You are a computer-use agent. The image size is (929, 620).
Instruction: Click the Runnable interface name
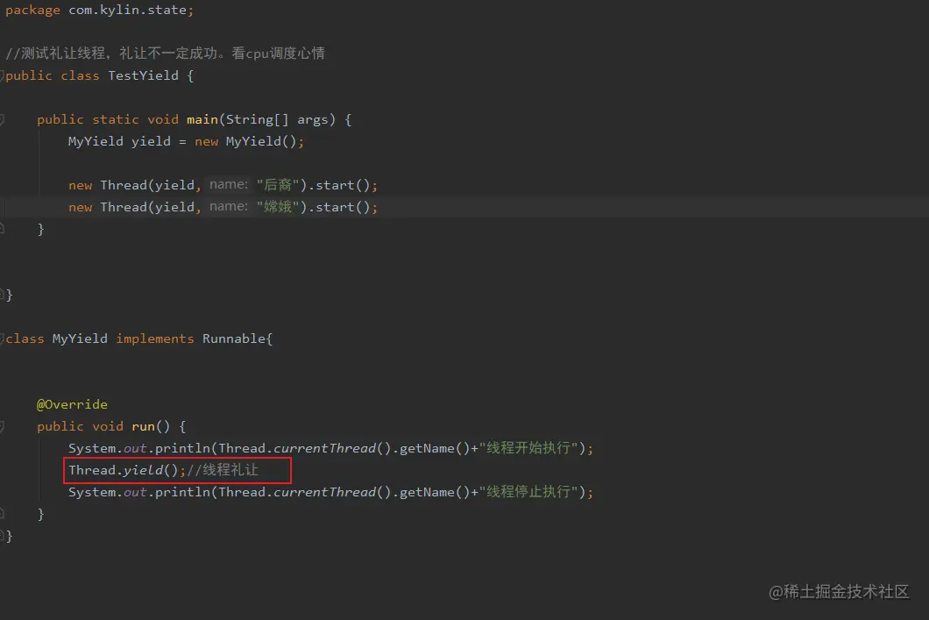233,339
